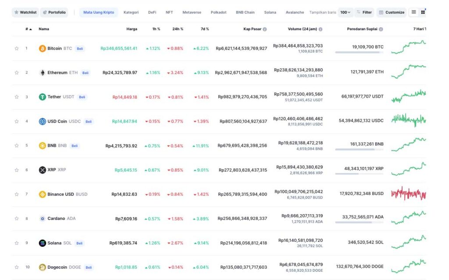This screenshot has width=449, height=280.
Task: Open the NFT category tab
Action: tap(169, 12)
